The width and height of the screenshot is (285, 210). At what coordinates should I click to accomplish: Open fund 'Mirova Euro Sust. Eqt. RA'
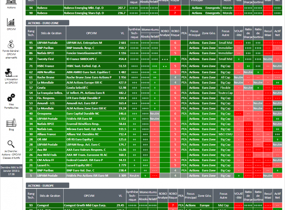coord(84,129)
